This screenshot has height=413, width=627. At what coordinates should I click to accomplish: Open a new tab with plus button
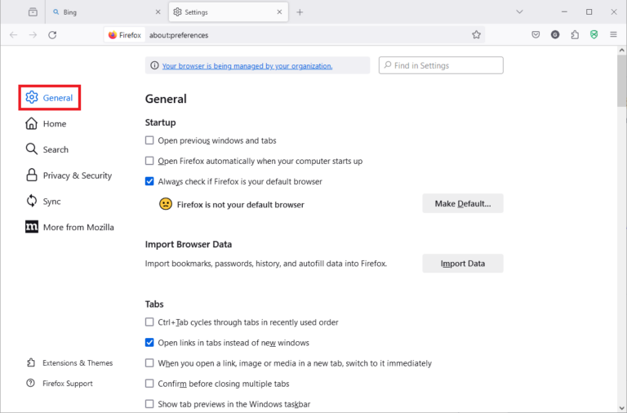pyautogui.click(x=300, y=12)
